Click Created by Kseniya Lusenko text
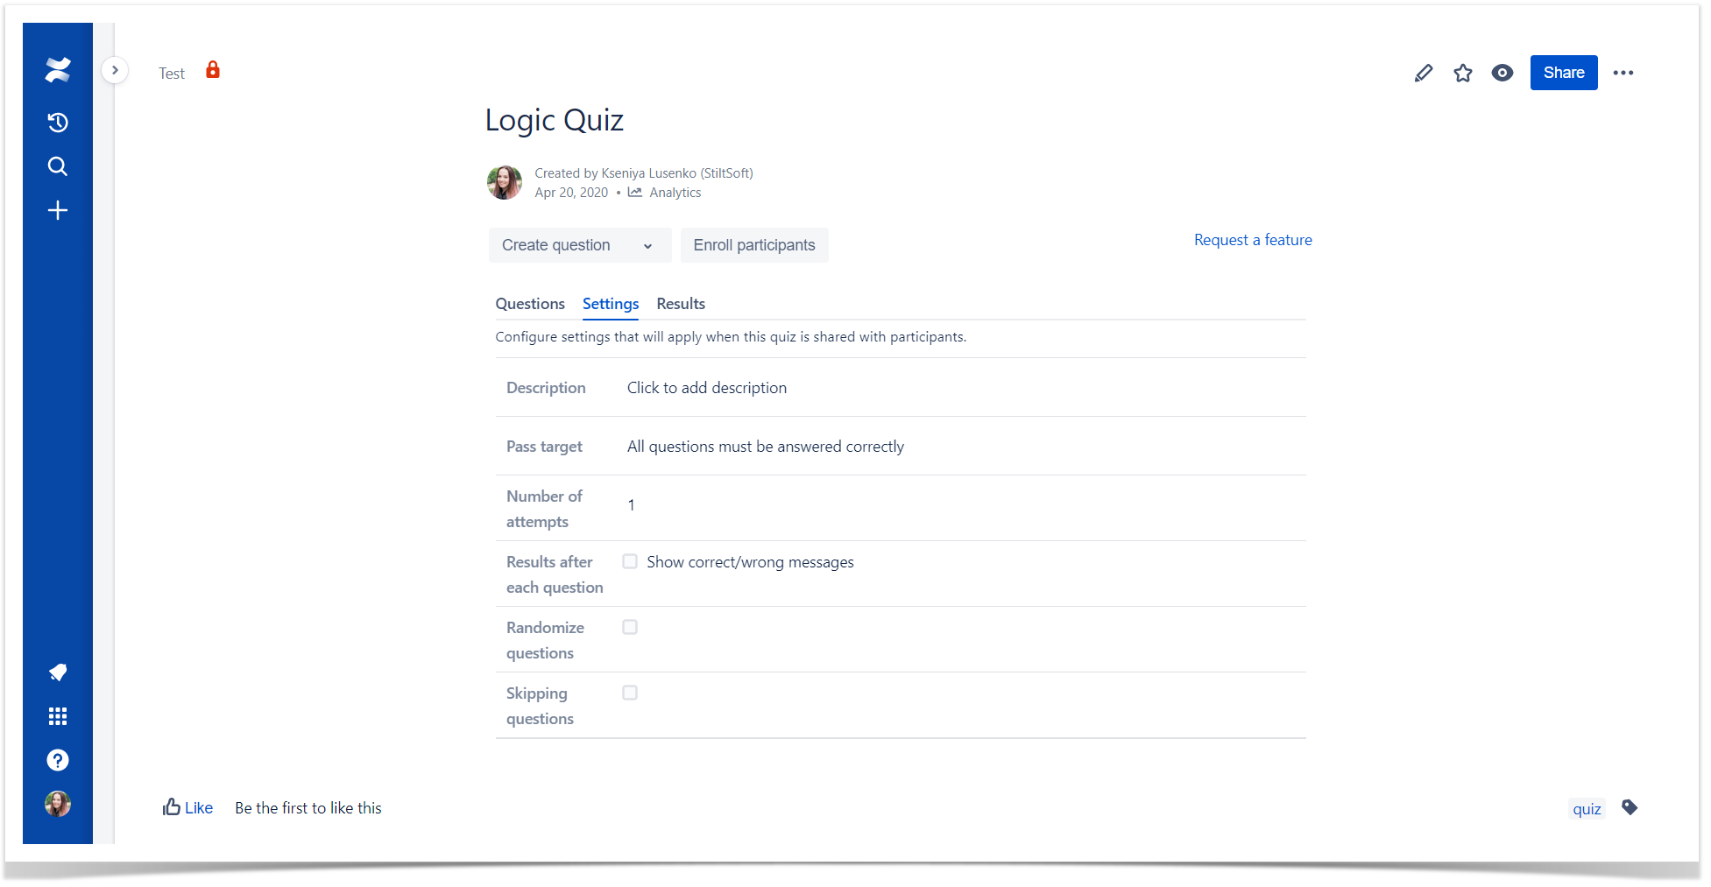Screen dimensions: 1711x887 click(x=644, y=173)
